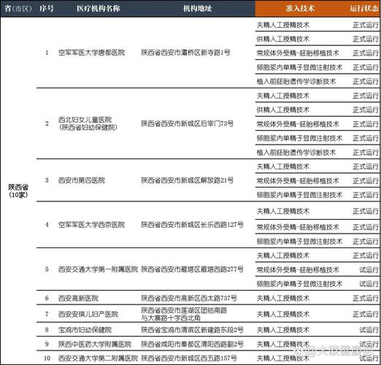The width and height of the screenshot is (381, 365).
Task: Select 西安安琪儿妇产医院 name
Action: 88,314
